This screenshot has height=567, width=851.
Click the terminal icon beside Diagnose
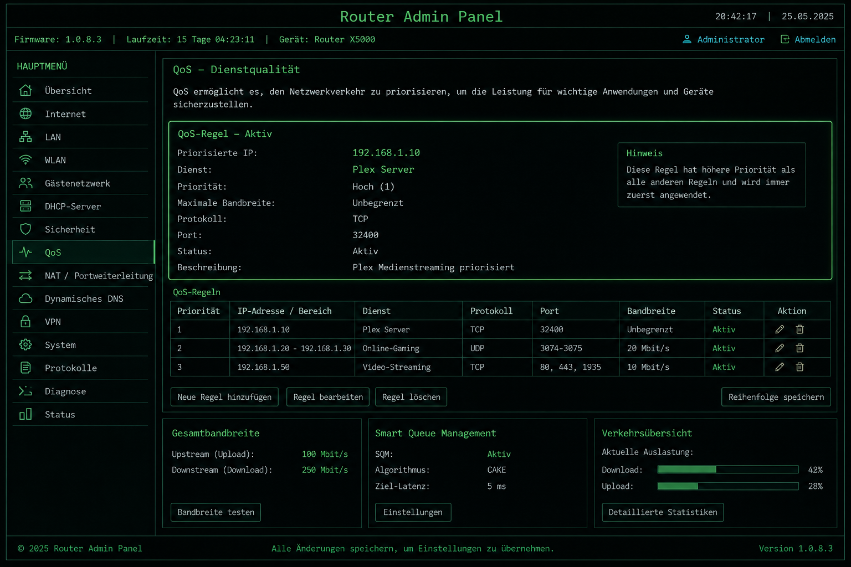pos(25,391)
